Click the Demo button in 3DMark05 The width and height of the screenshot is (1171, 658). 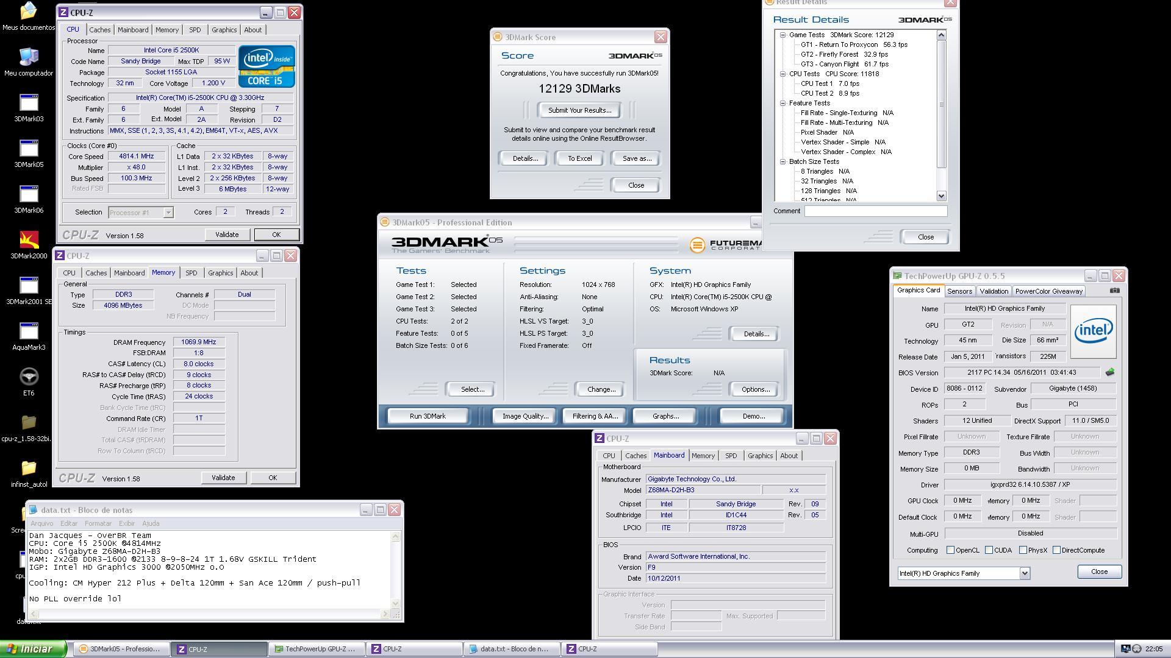753,416
